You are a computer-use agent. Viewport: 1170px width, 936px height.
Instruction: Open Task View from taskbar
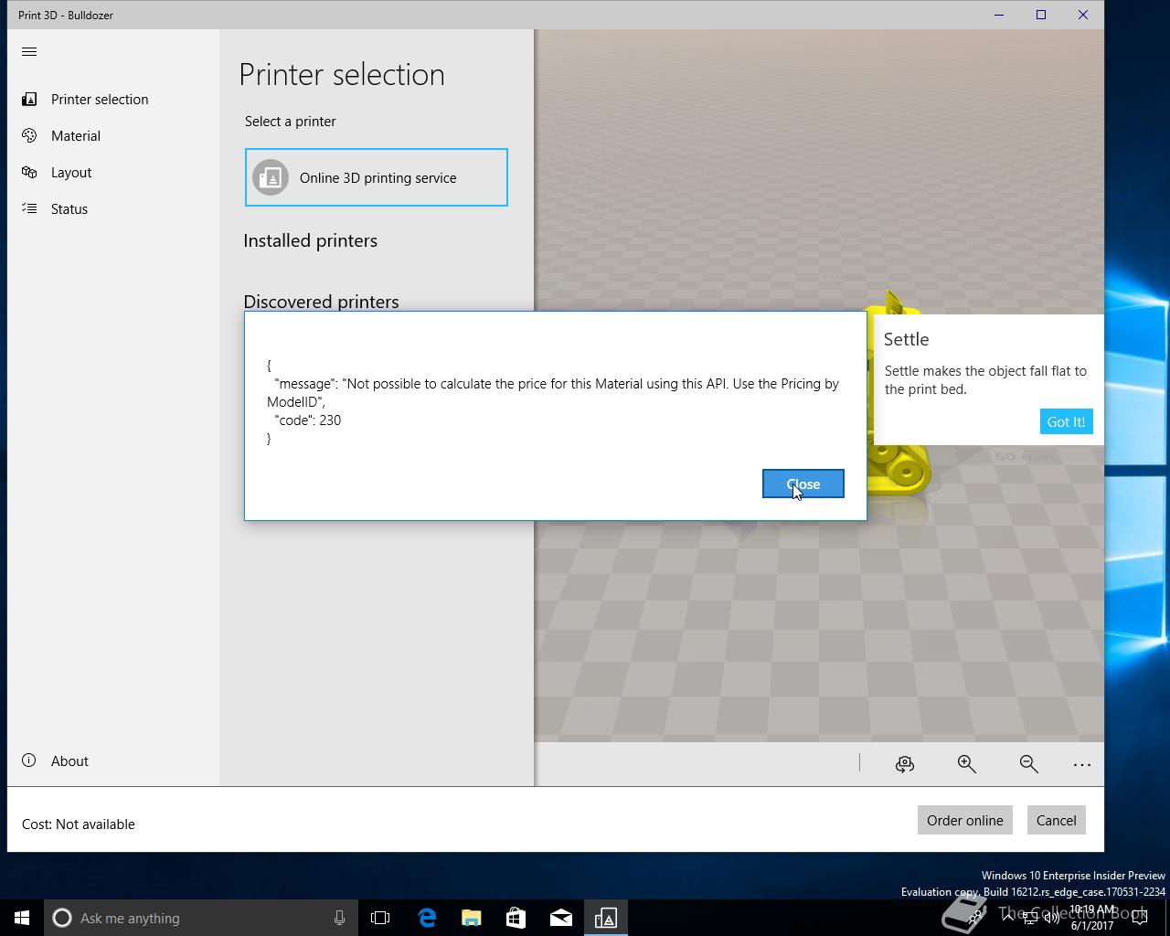(x=380, y=918)
